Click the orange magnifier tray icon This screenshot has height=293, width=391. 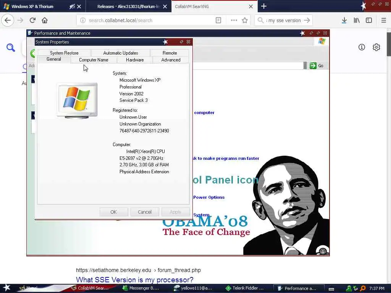(x=363, y=288)
